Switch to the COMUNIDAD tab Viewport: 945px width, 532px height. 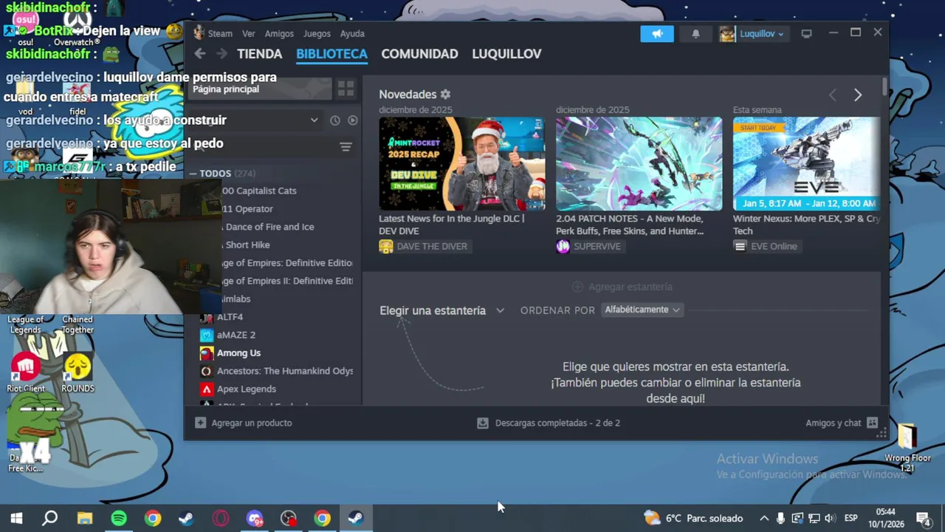pyautogui.click(x=419, y=54)
